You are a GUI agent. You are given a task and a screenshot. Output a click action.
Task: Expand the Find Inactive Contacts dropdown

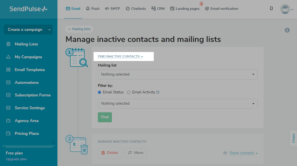120,57
